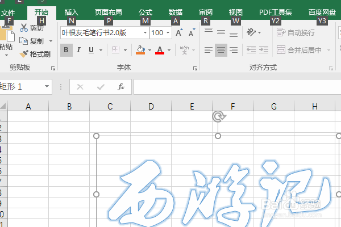Viewport: 341px width, 227px height.
Task: Cancel formula entry X button
Action: click(x=80, y=87)
